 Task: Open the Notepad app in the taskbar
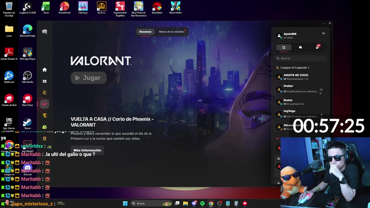tap(228, 203)
